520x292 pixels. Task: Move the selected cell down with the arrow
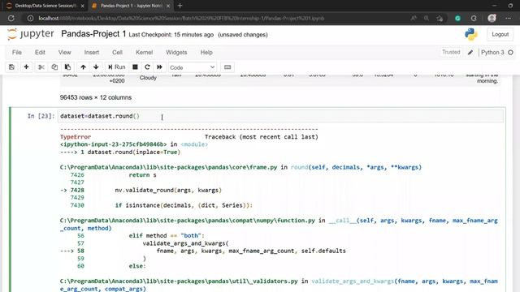tap(96, 67)
